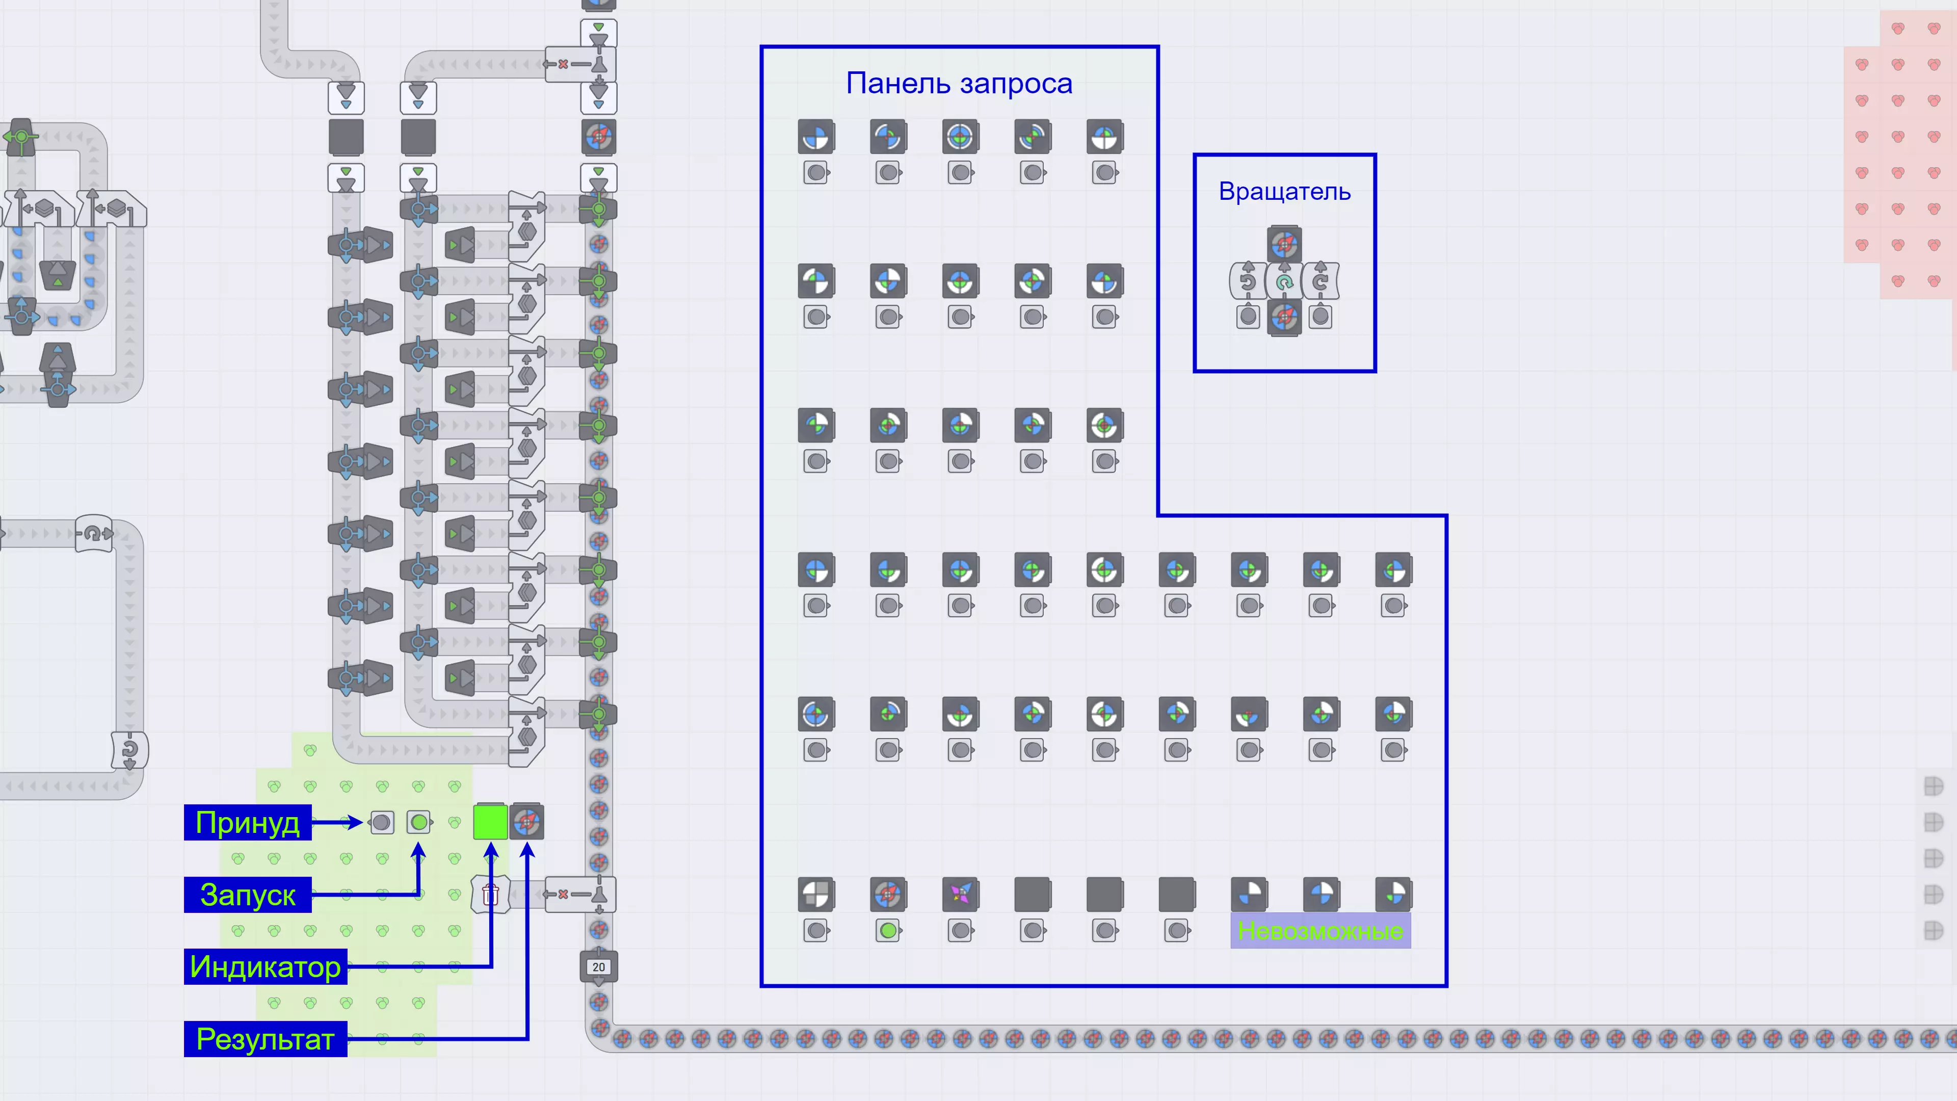Image resolution: width=1957 pixels, height=1101 pixels.
Task: Click the result shape display beside indicator
Action: [x=526, y=822]
